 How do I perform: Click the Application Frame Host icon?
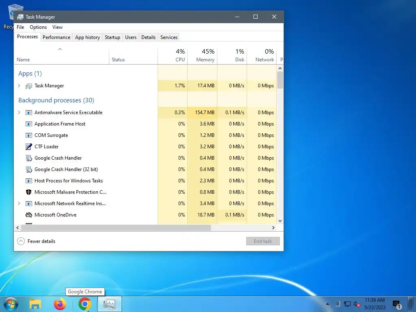point(29,124)
